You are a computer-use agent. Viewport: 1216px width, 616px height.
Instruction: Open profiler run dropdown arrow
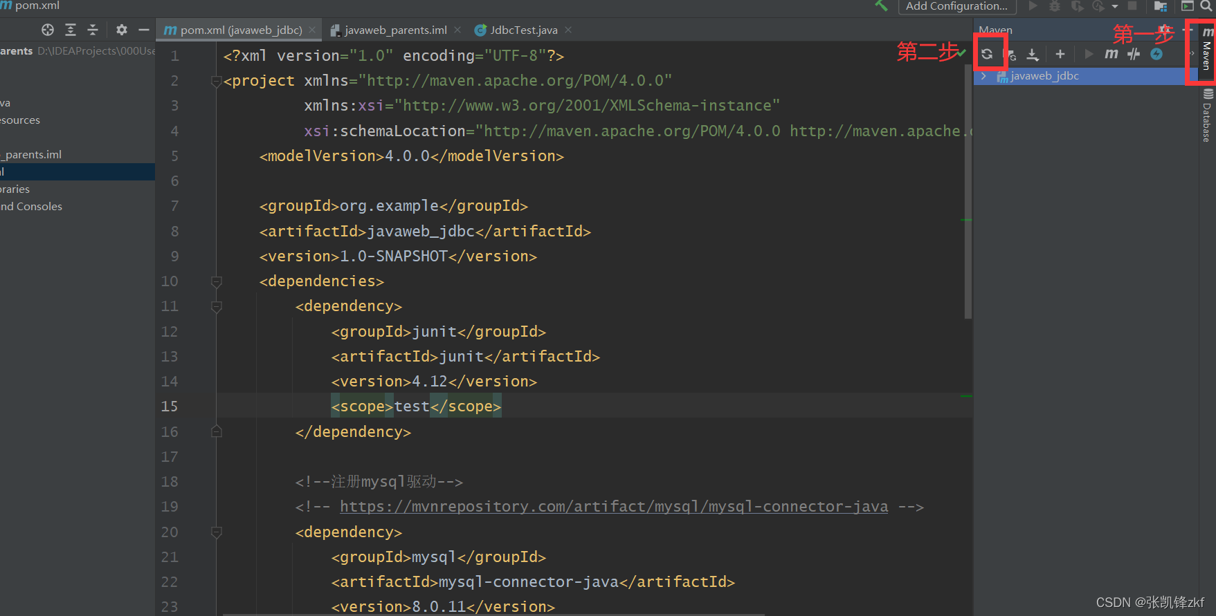tap(1114, 6)
